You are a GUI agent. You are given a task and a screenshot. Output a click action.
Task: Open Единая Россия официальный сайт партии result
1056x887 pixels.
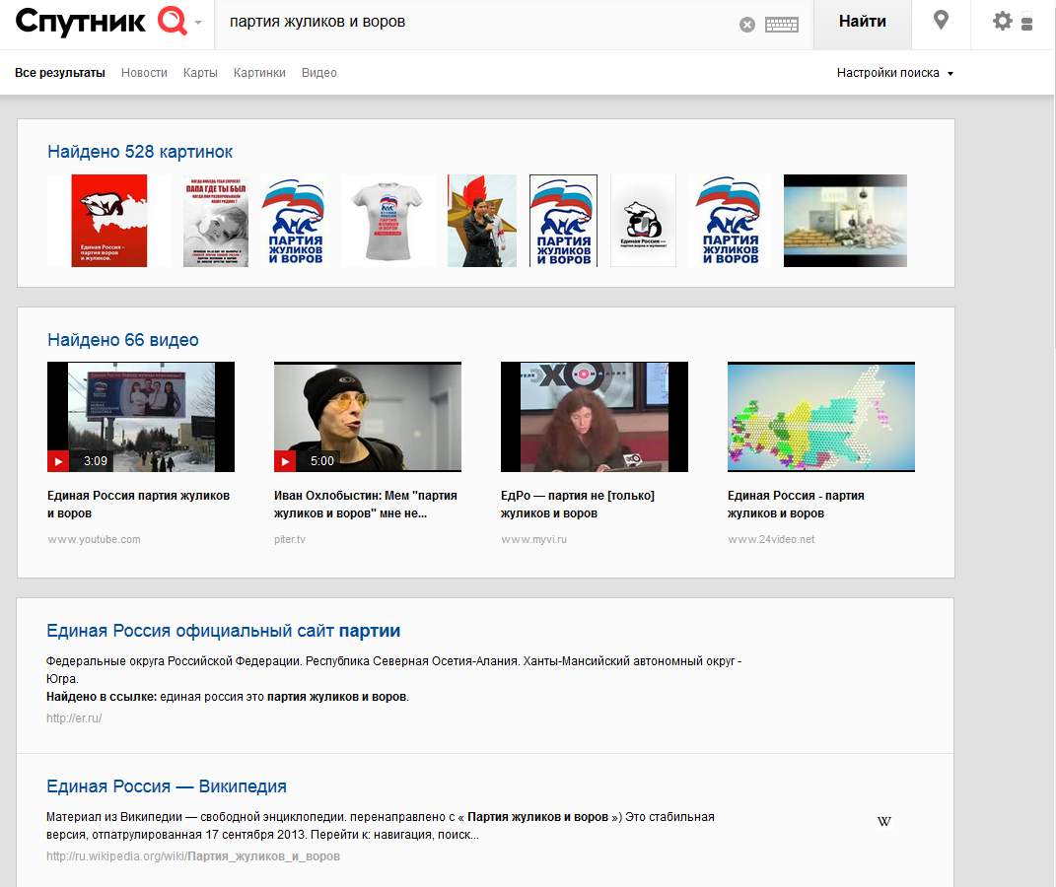point(224,631)
